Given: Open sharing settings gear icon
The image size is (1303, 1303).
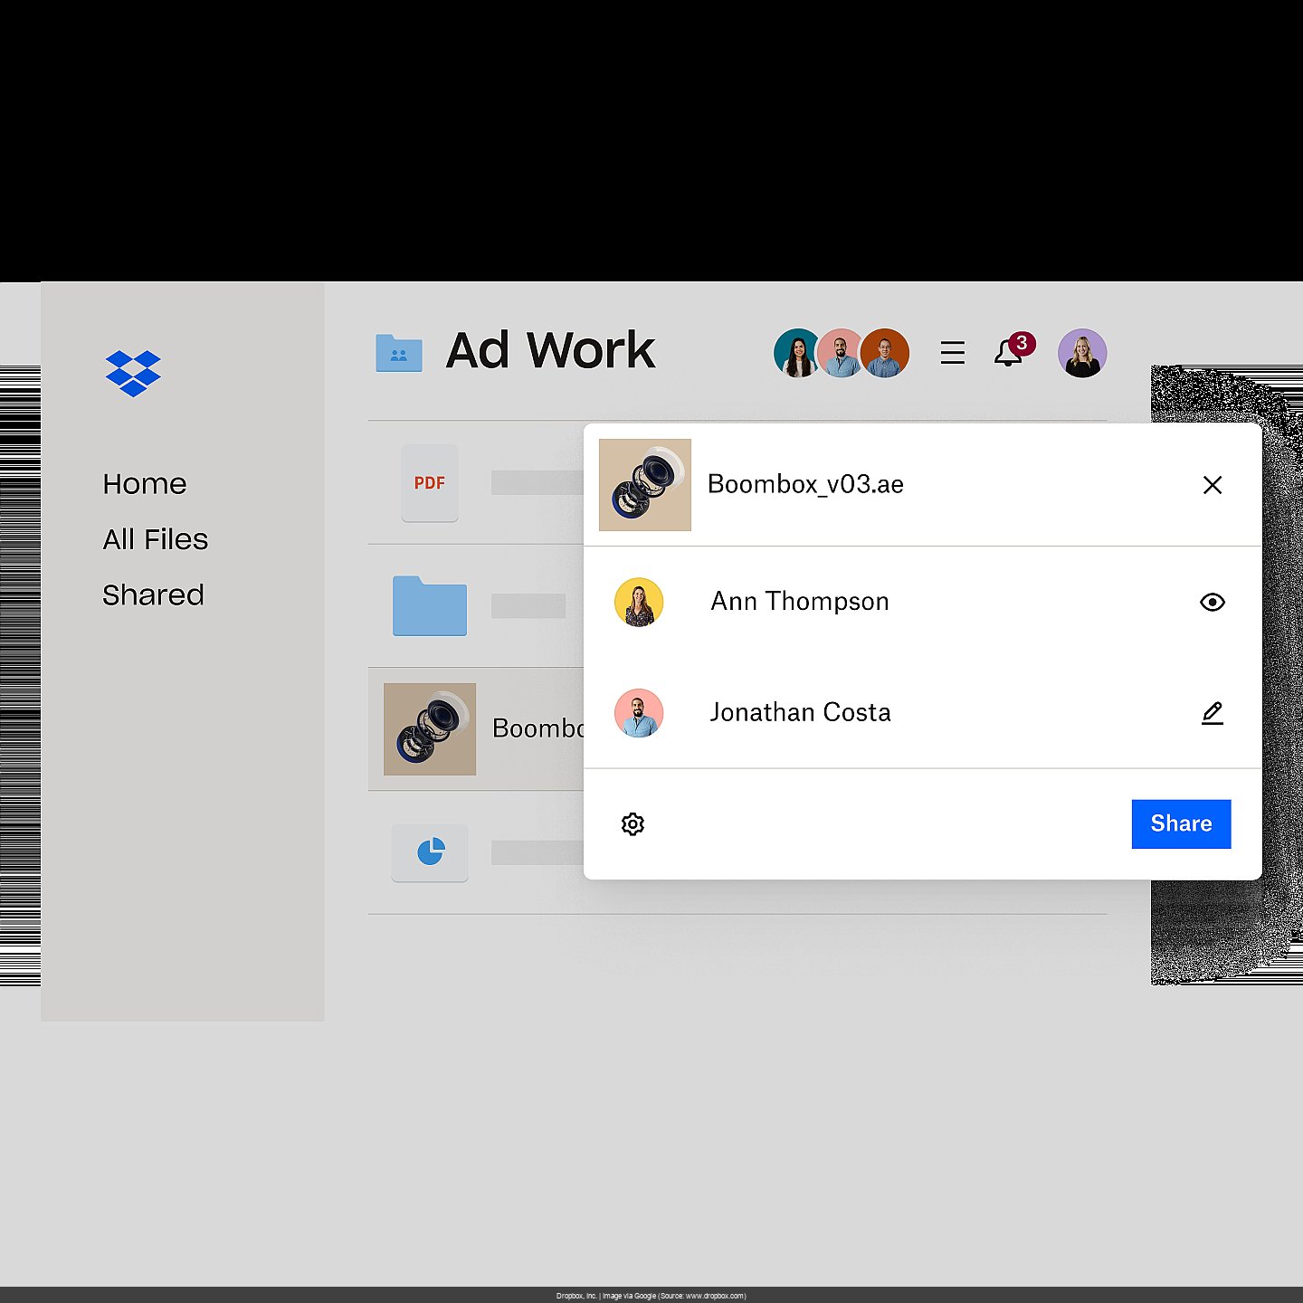Looking at the screenshot, I should point(632,824).
